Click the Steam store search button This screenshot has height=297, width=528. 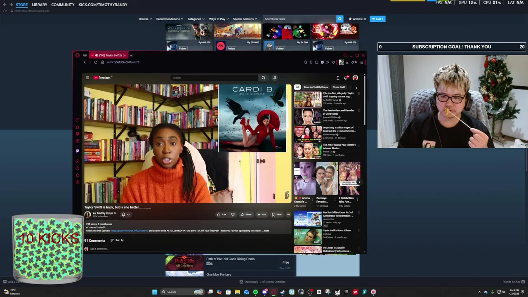(x=340, y=19)
